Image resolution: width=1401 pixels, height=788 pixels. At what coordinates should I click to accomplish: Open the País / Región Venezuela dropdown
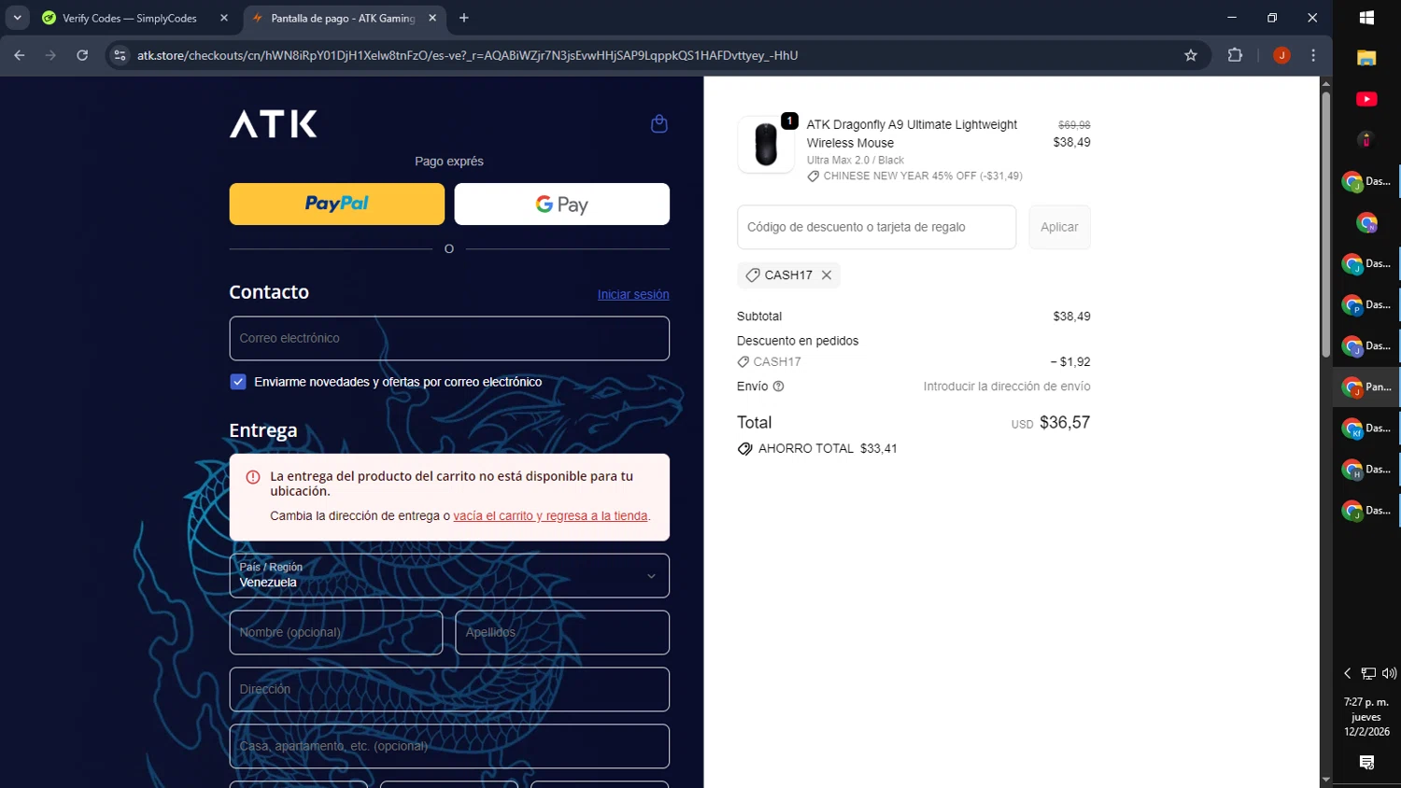coord(449,575)
